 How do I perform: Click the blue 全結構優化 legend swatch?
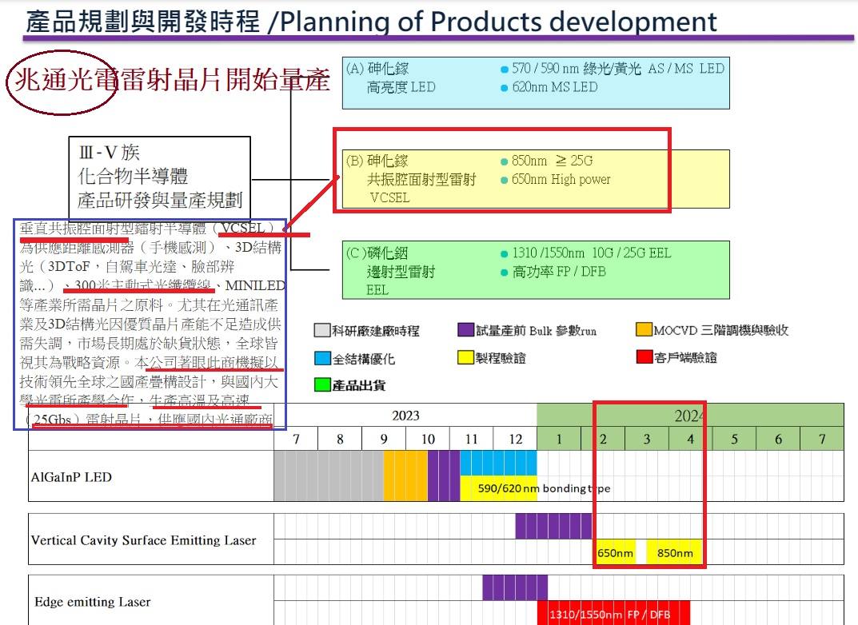coord(323,358)
